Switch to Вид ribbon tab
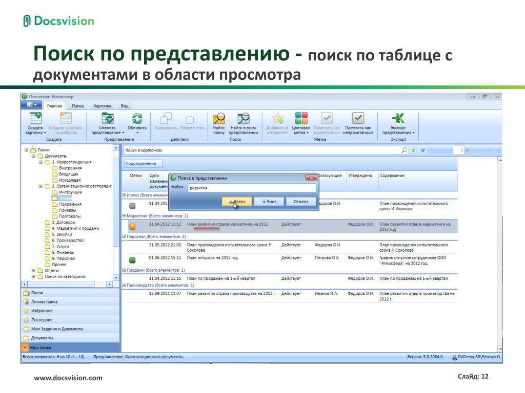 point(125,106)
